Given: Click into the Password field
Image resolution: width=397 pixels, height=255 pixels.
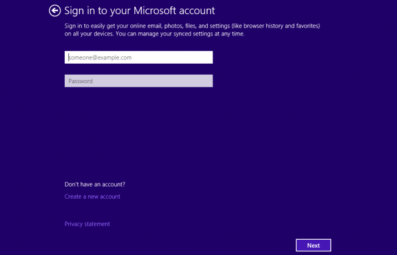Looking at the screenshot, I should [138, 81].
